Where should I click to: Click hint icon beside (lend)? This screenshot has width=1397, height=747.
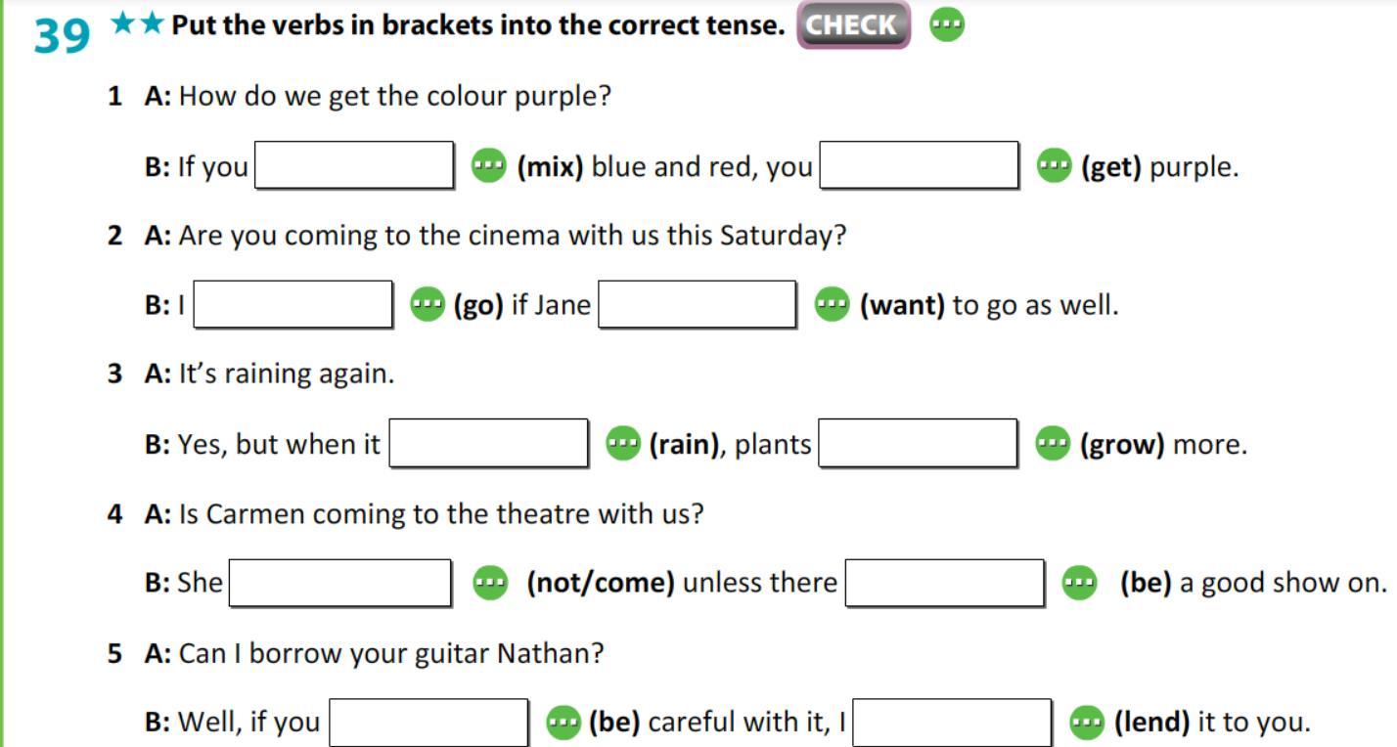point(1088,723)
